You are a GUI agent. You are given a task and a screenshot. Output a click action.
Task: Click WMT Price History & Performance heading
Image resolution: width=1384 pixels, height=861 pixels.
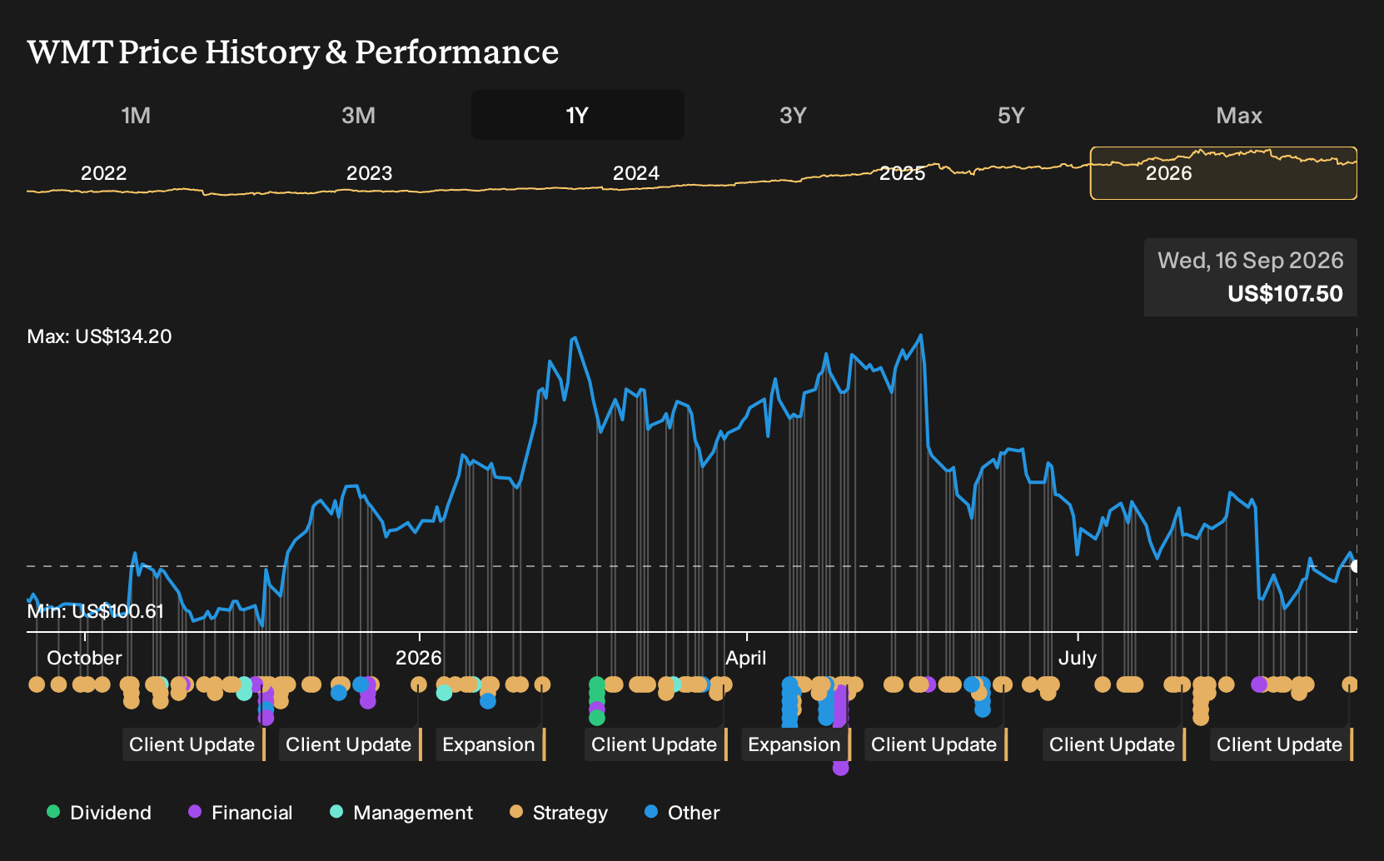(x=293, y=52)
